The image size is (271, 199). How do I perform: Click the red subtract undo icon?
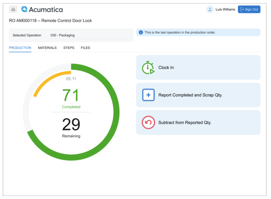[x=148, y=122]
